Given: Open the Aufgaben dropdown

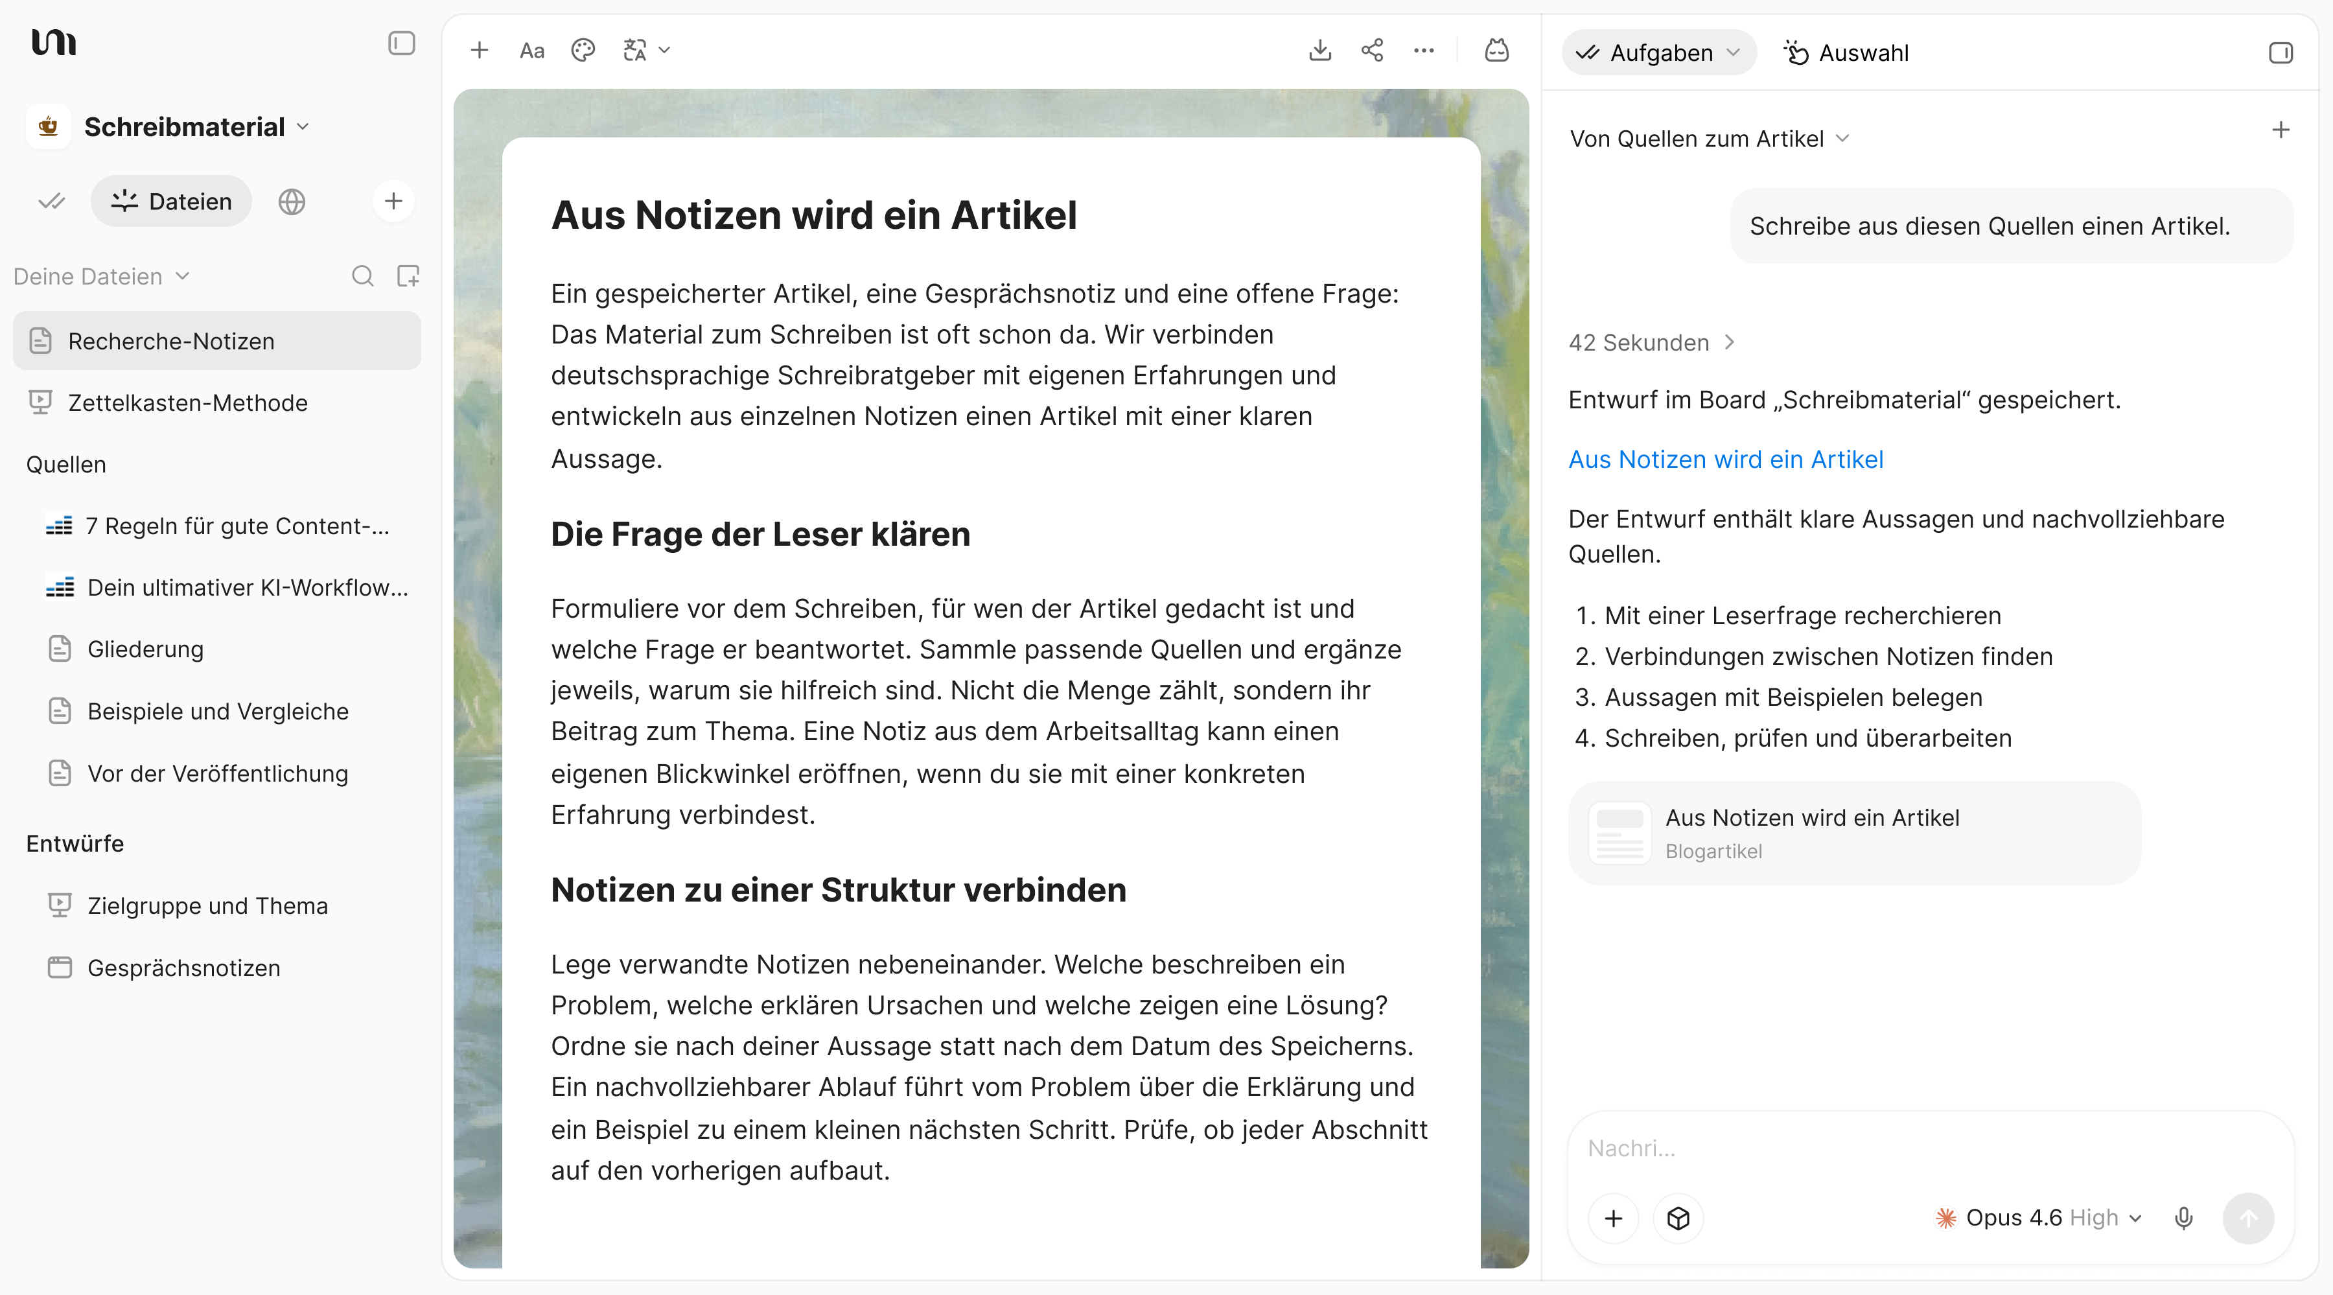Looking at the screenshot, I should [x=1658, y=52].
